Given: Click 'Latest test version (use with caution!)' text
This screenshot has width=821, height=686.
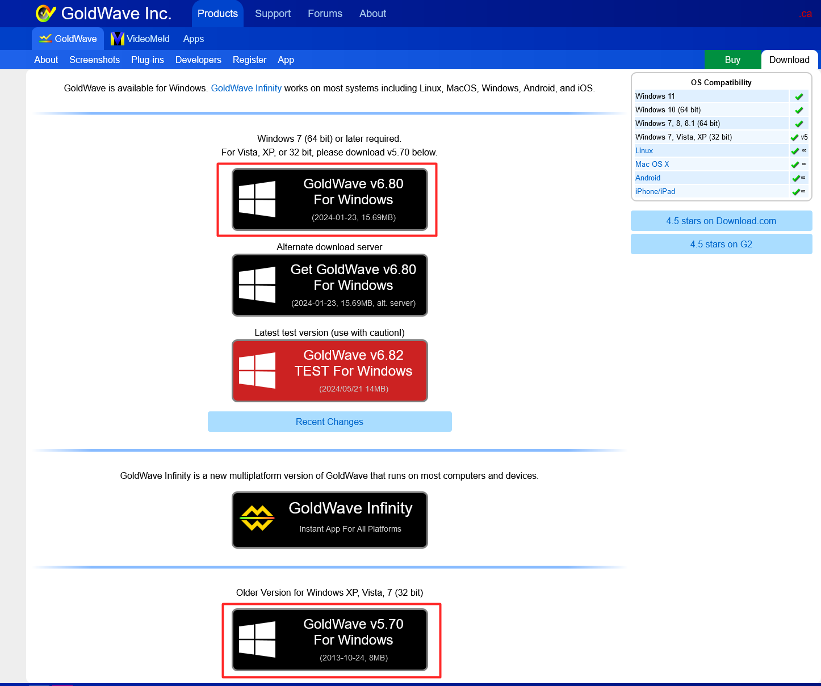Looking at the screenshot, I should (x=329, y=333).
